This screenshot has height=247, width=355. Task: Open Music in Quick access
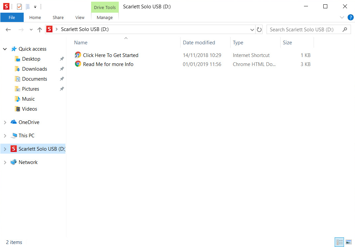coord(28,99)
